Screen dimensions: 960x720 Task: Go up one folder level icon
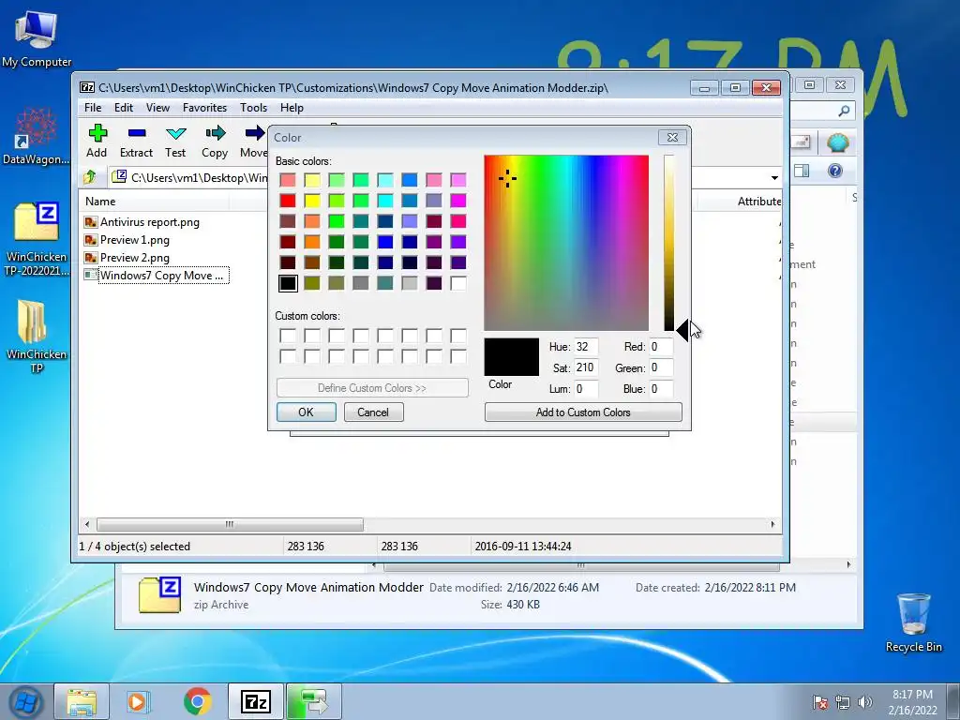coord(90,177)
